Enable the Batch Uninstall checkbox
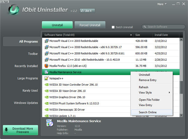Image resolution: width=188 pixels, height=139 pixels. (113, 27)
